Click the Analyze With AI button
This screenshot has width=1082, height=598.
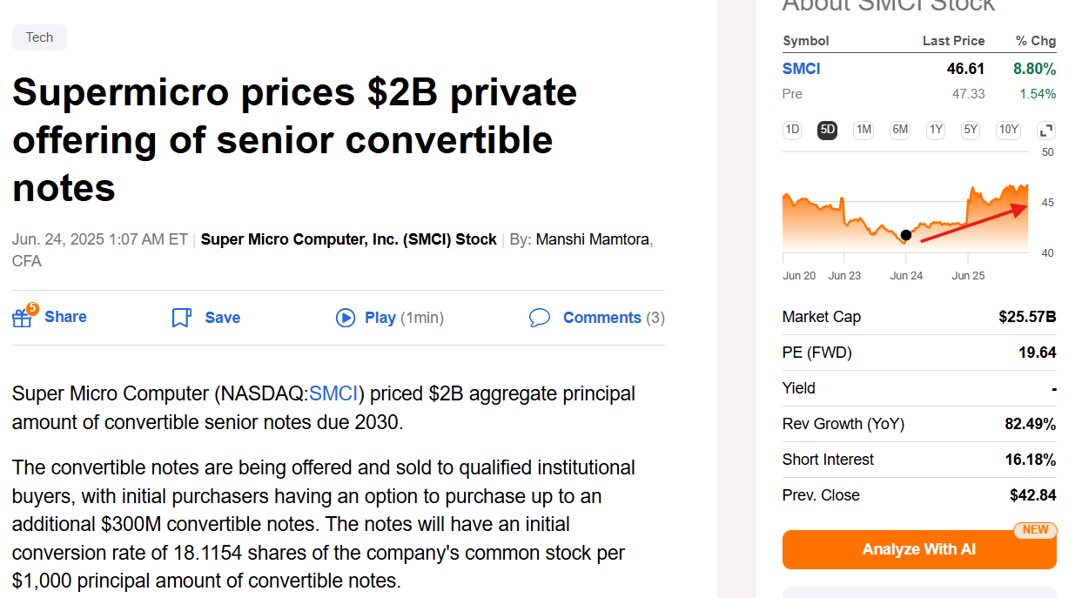point(918,549)
